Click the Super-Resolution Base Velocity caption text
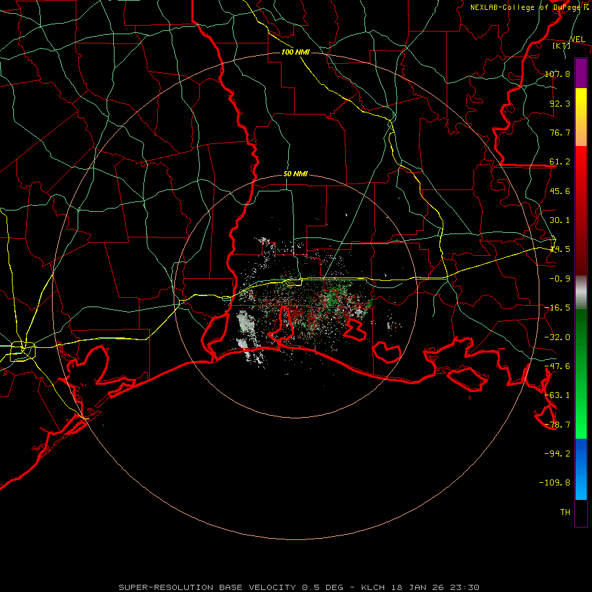The width and height of the screenshot is (592, 592). point(299,587)
